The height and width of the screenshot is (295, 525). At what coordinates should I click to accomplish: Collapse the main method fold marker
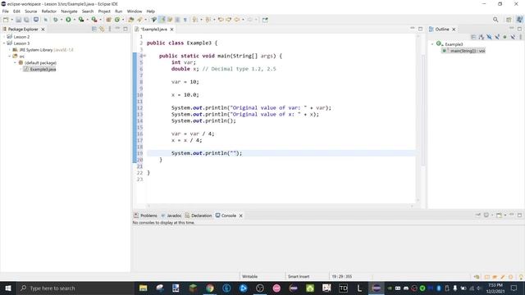(145, 56)
